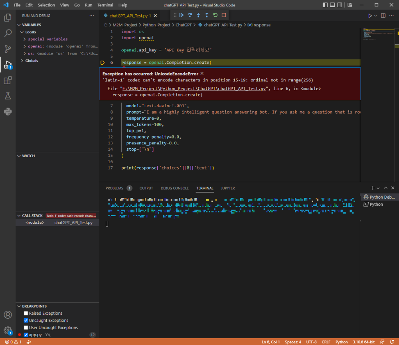Screen dimensions: 399x345
Task: Expand the openai module variable
Action: [25, 46]
